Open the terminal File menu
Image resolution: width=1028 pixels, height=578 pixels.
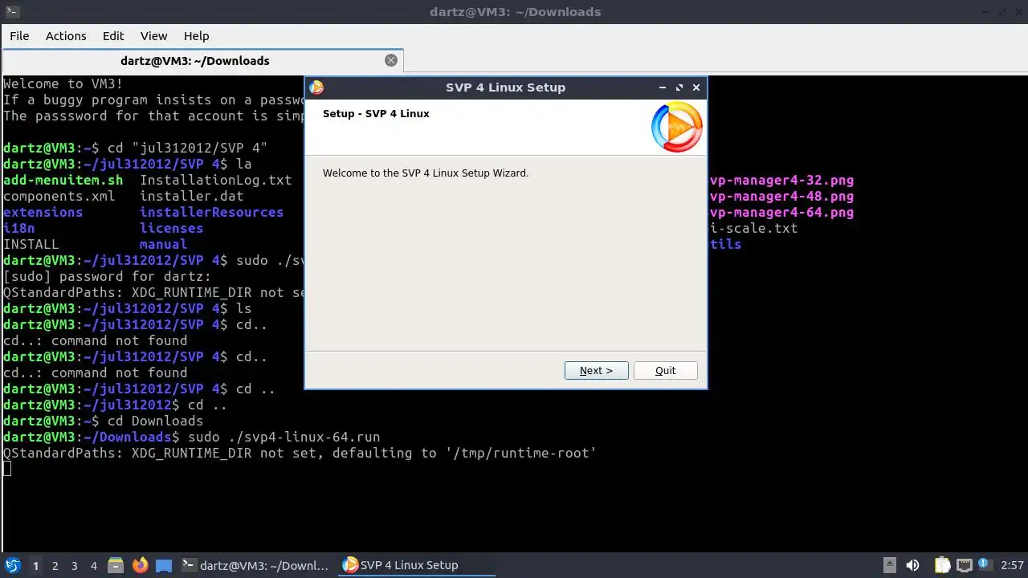[19, 36]
